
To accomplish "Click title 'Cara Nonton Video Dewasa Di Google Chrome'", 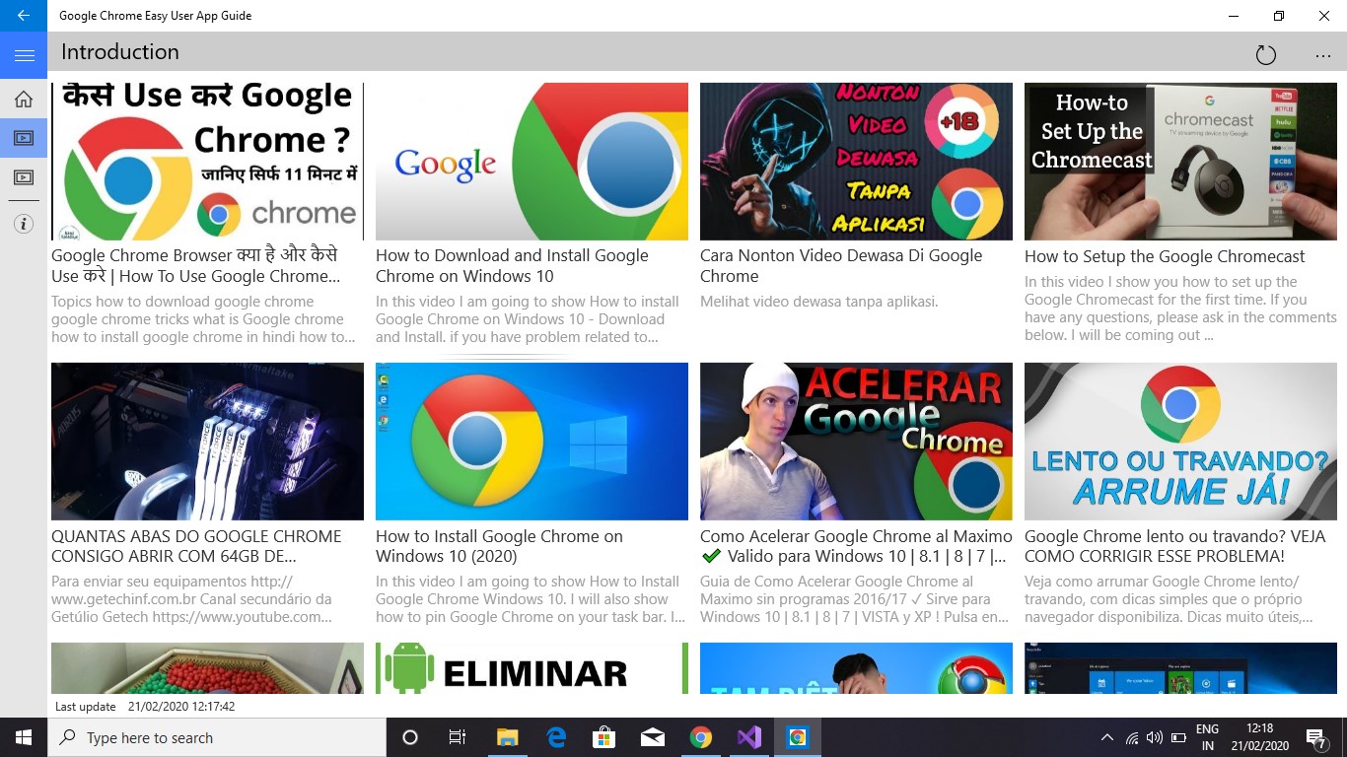I will [841, 266].
